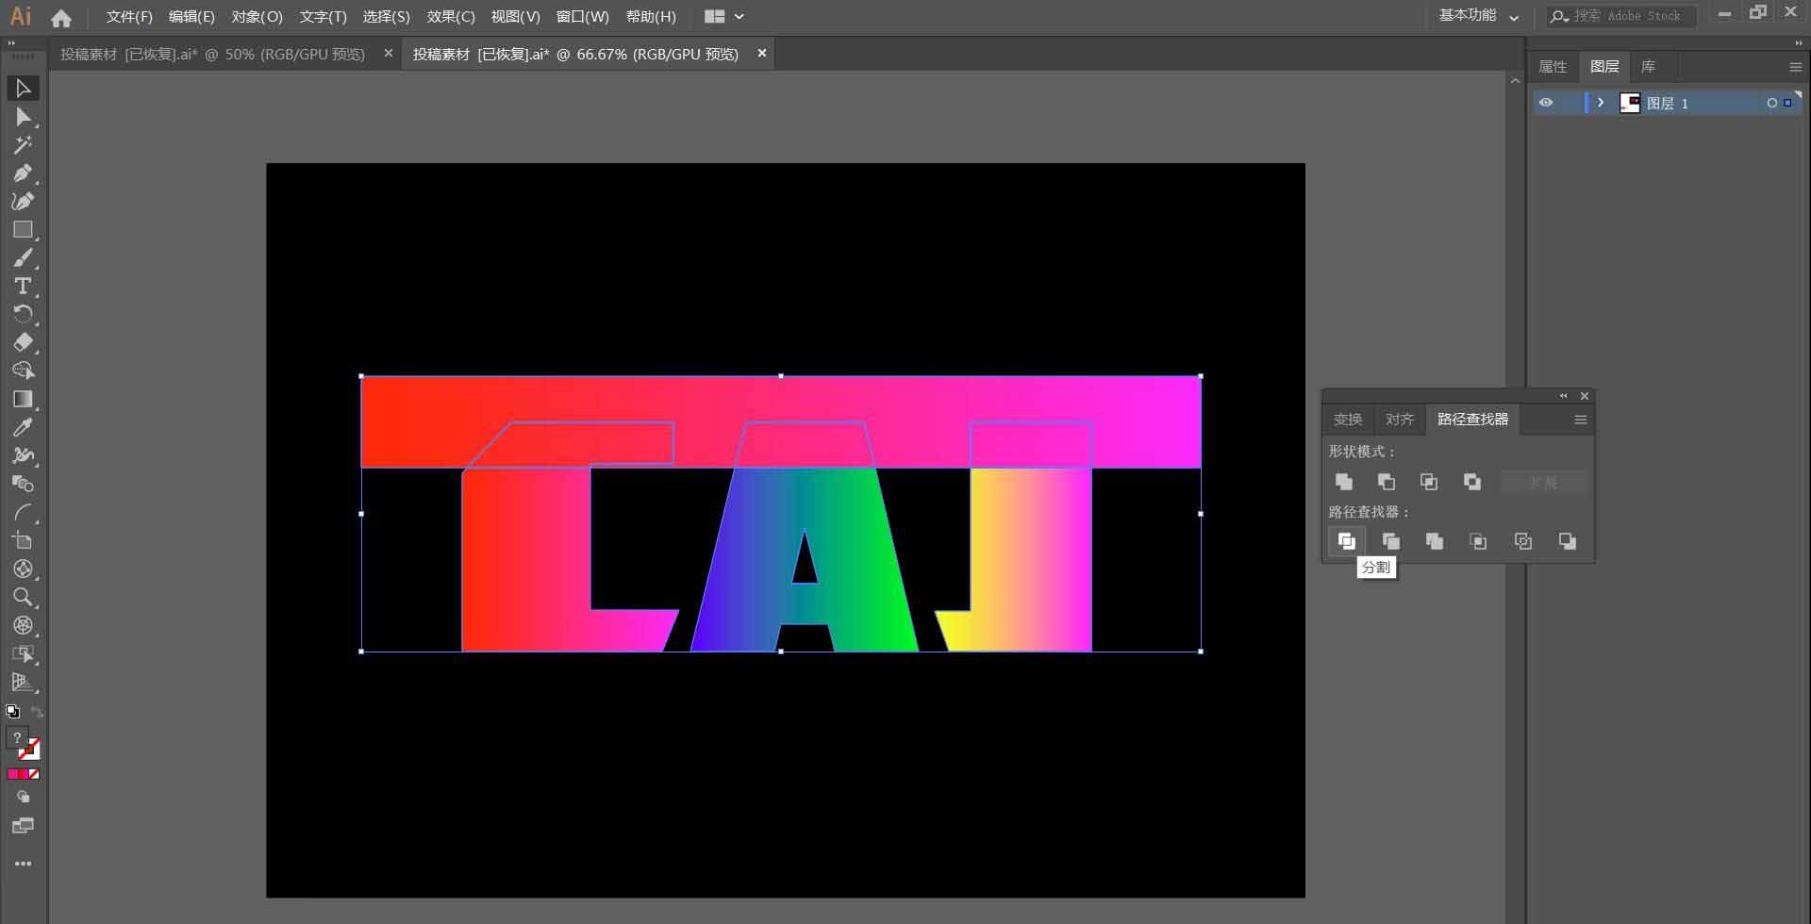Viewport: 1811px width, 924px height.
Task: Open the 效果(C) menu
Action: 451,17
